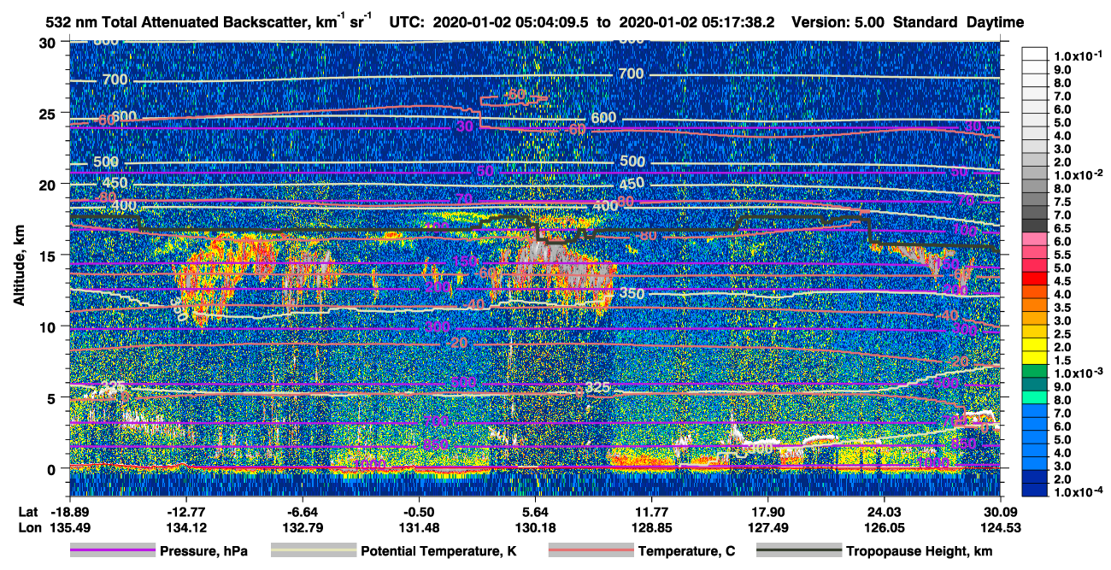Click the white swatch atop the colorbar

1035,53
